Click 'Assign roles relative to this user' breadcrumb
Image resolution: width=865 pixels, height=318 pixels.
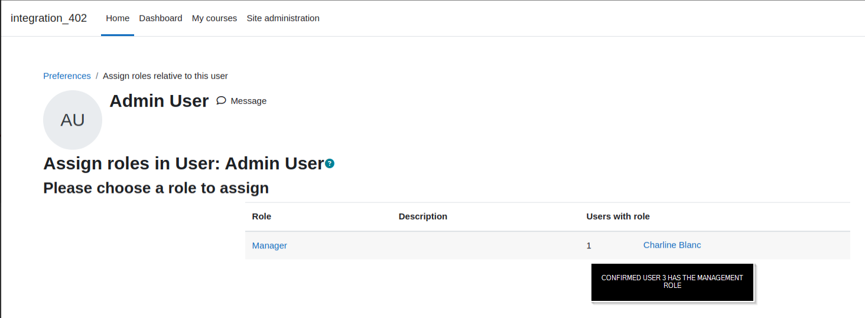coord(165,76)
